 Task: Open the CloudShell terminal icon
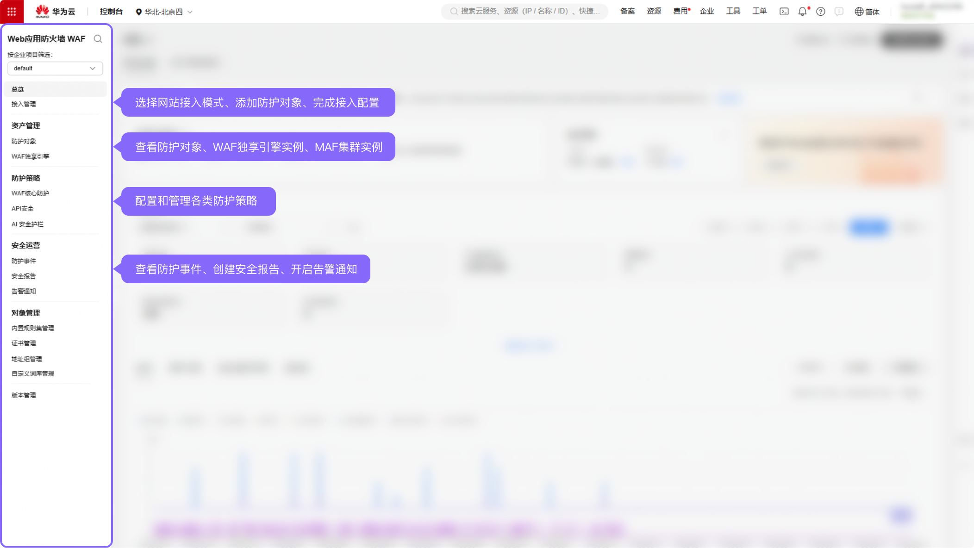(784, 12)
